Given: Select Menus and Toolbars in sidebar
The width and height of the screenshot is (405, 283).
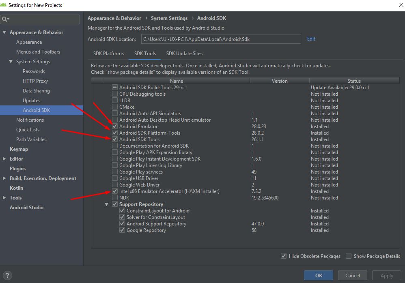Looking at the screenshot, I should (38, 51).
